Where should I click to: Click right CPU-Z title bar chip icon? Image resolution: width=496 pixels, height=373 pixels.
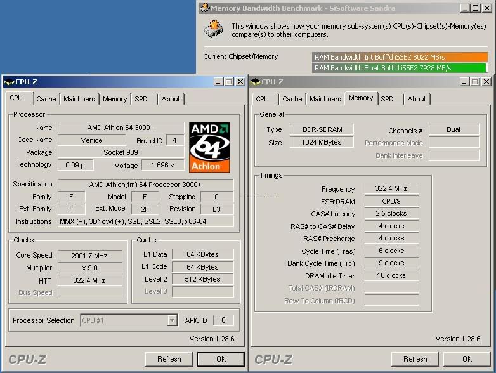click(x=255, y=82)
